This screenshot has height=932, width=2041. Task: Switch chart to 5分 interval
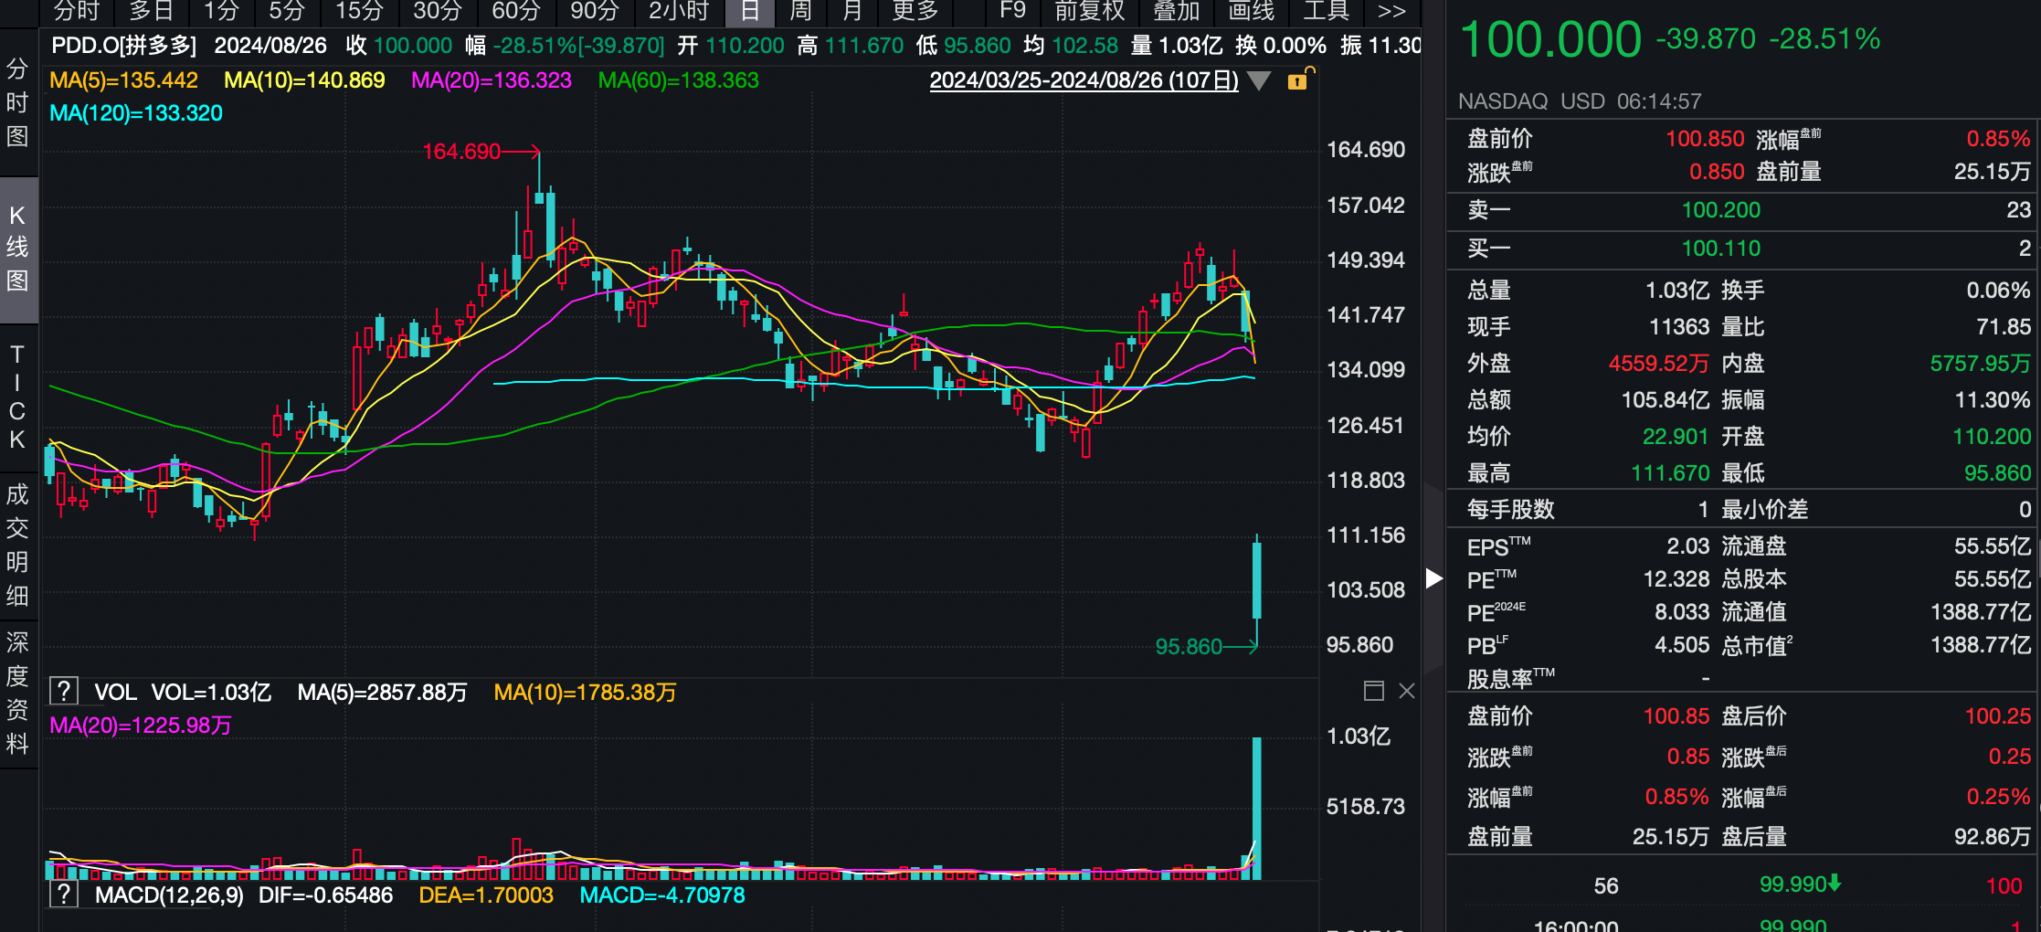tap(286, 11)
